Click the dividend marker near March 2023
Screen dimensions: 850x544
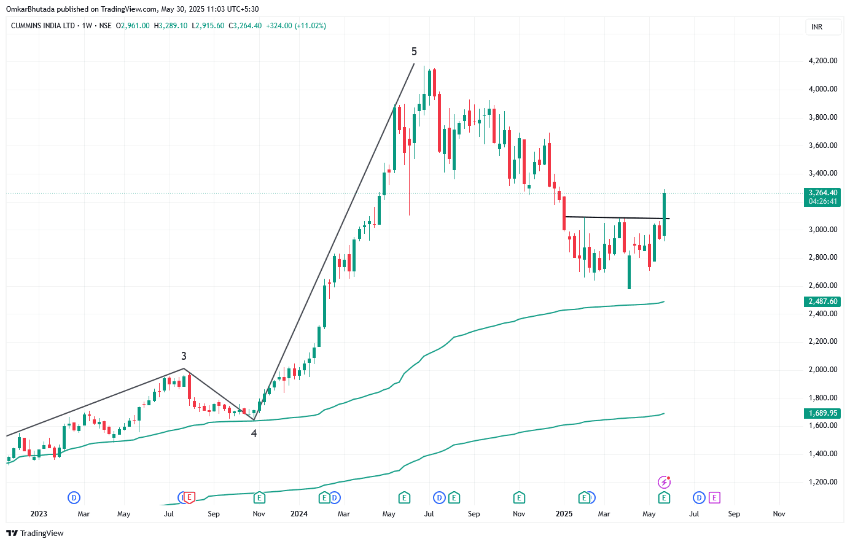[x=74, y=497]
